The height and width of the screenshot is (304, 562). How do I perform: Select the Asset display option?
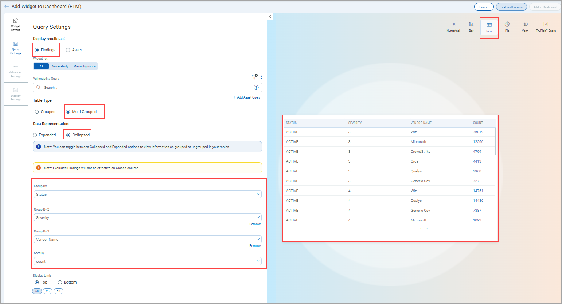tap(68, 50)
